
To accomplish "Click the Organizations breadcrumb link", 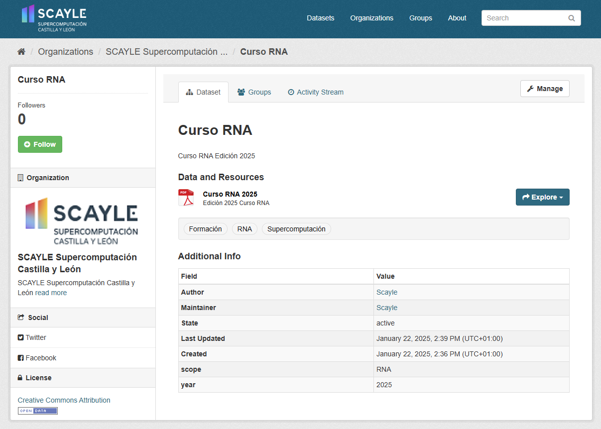I will click(x=66, y=52).
